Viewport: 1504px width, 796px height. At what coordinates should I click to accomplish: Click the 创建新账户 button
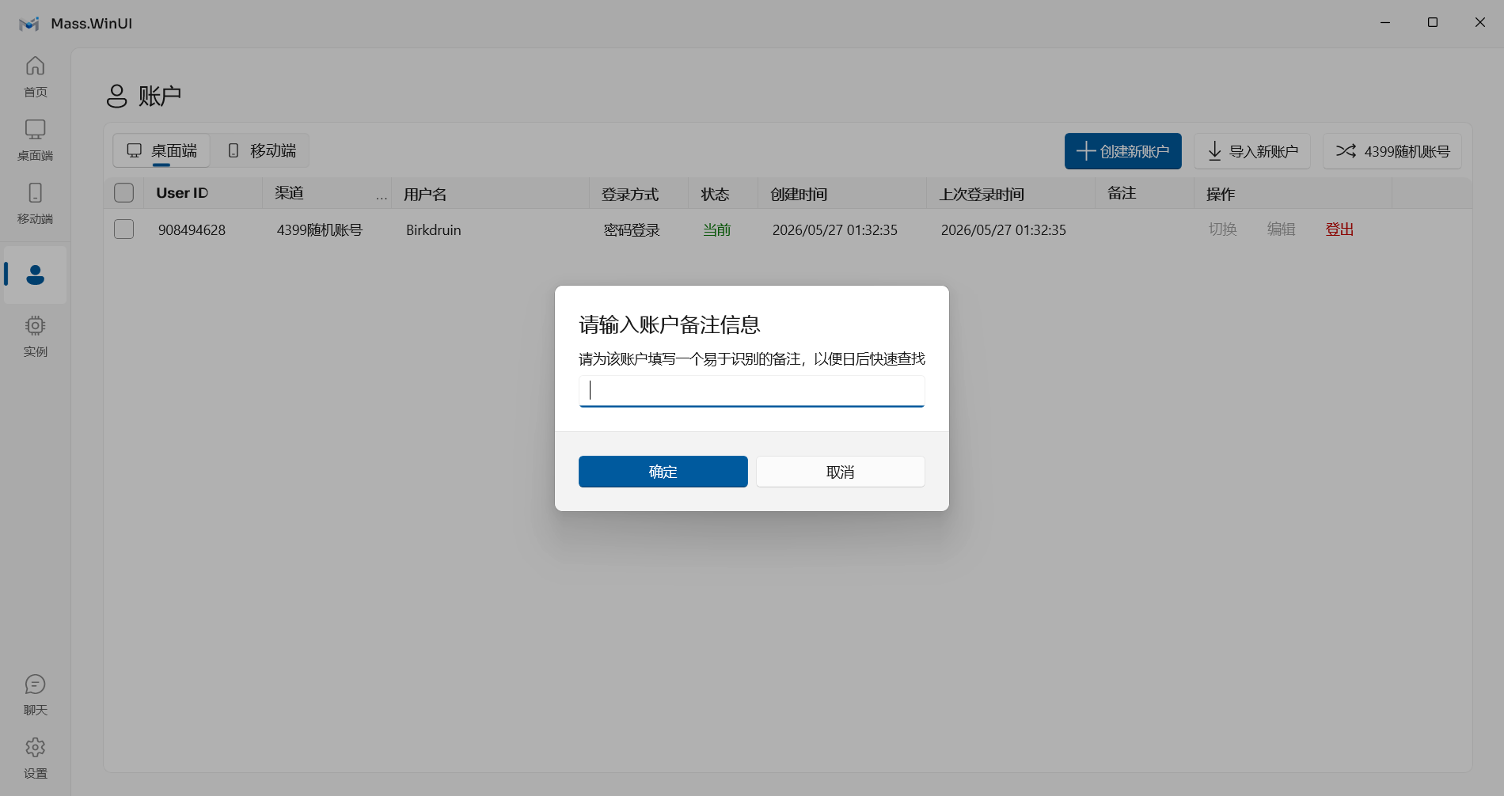[1122, 151]
